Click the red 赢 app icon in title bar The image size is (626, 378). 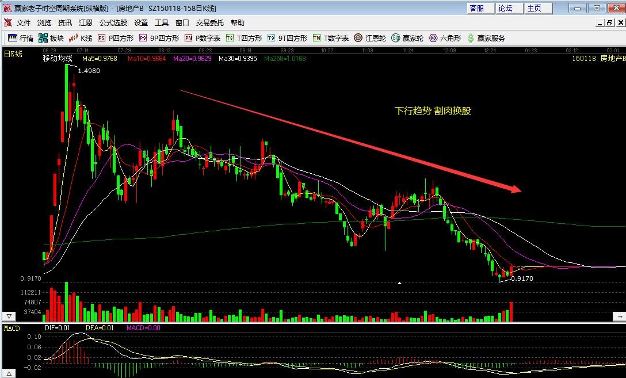[7, 9]
